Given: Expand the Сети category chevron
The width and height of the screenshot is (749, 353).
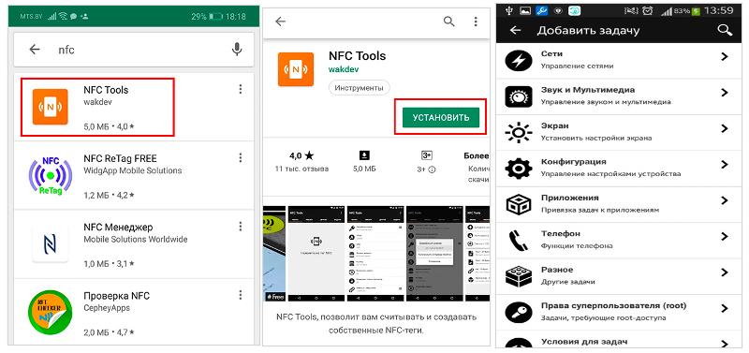Looking at the screenshot, I should coord(725,56).
